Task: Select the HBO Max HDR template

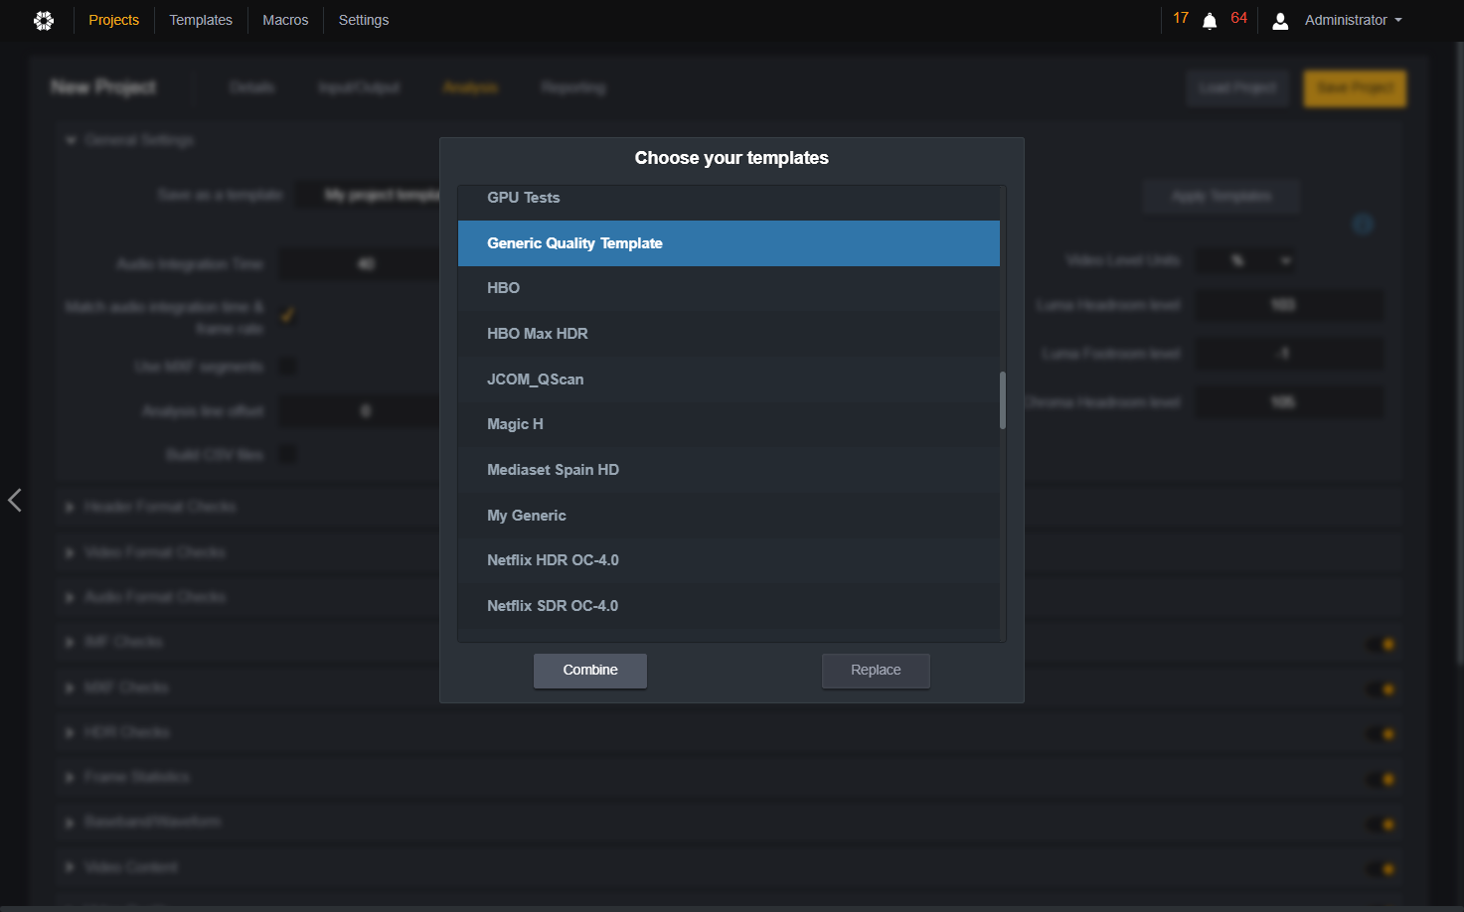Action: tap(729, 334)
